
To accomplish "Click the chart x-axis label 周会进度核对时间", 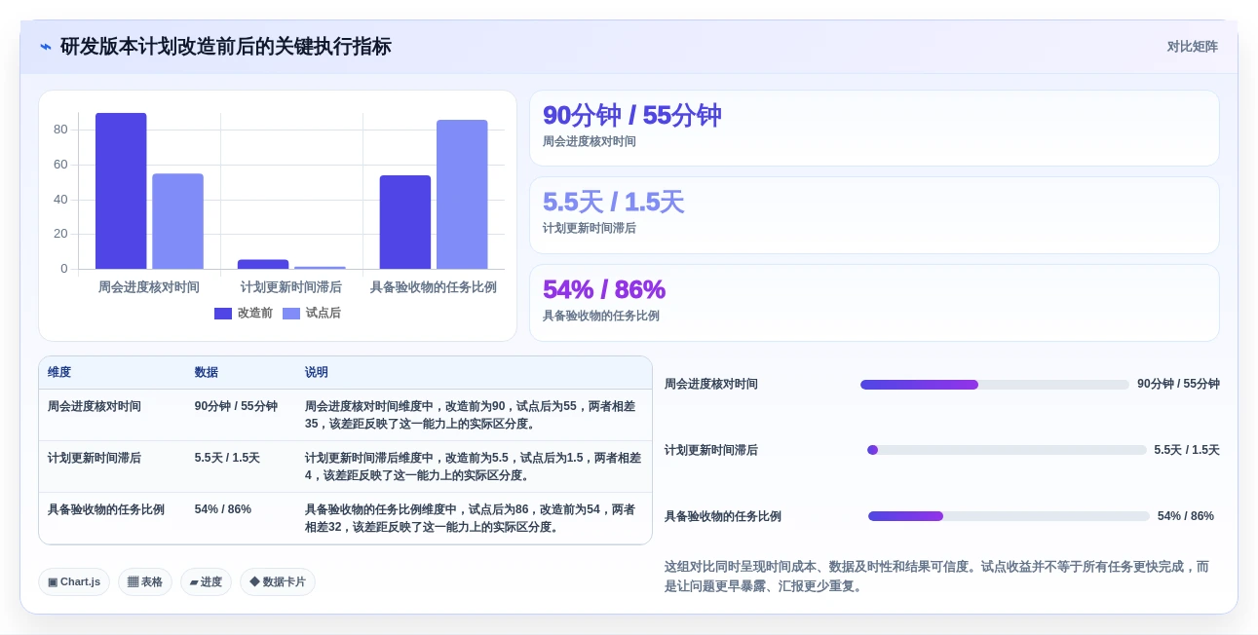I will pos(149,287).
